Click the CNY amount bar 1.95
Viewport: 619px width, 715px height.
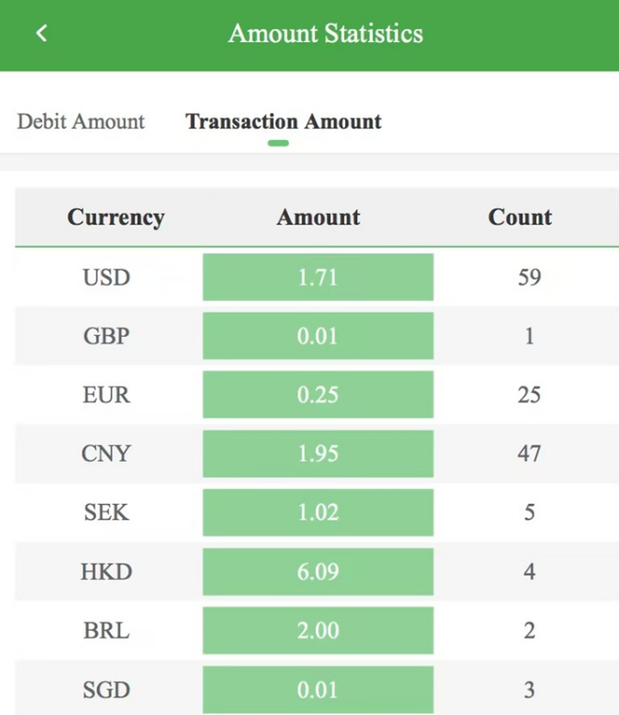click(x=318, y=454)
